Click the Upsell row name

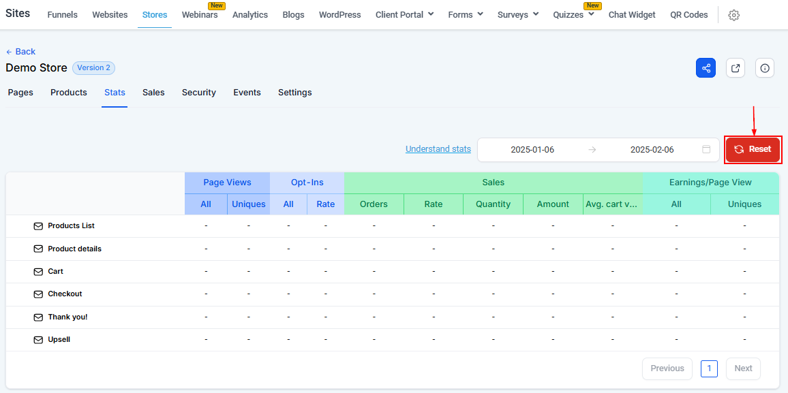click(59, 340)
